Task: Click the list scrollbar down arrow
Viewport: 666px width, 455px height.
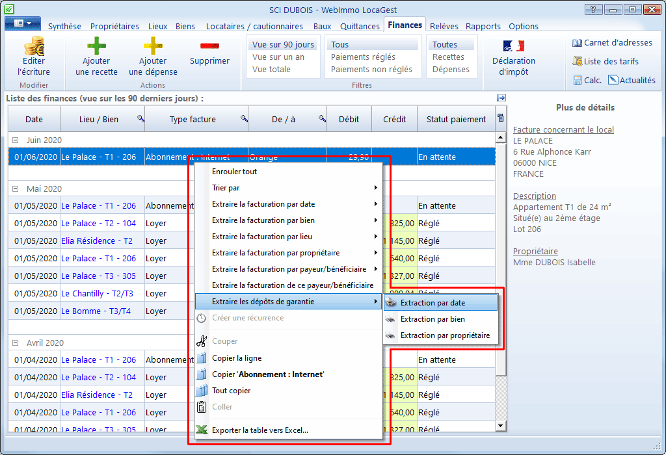Action: (x=501, y=426)
